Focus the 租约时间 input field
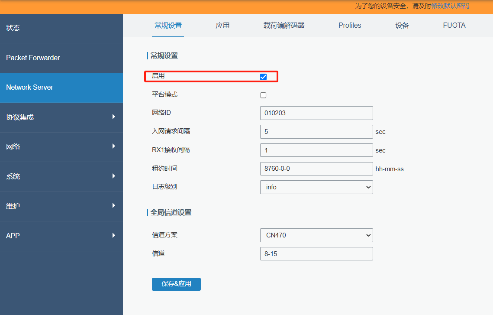 [316, 169]
